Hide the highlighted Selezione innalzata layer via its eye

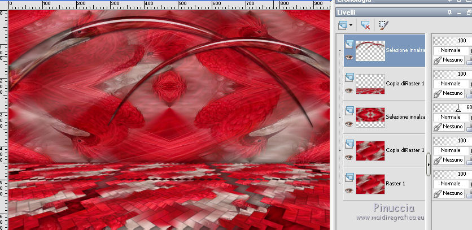click(x=349, y=57)
